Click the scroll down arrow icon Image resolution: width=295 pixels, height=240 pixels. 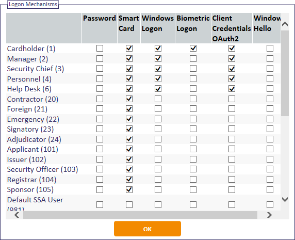285,199
